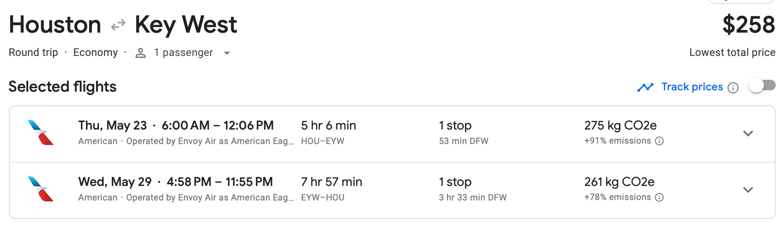Screen dimensions: 781x230
Task: Click the Track prices chart icon
Action: point(645,87)
